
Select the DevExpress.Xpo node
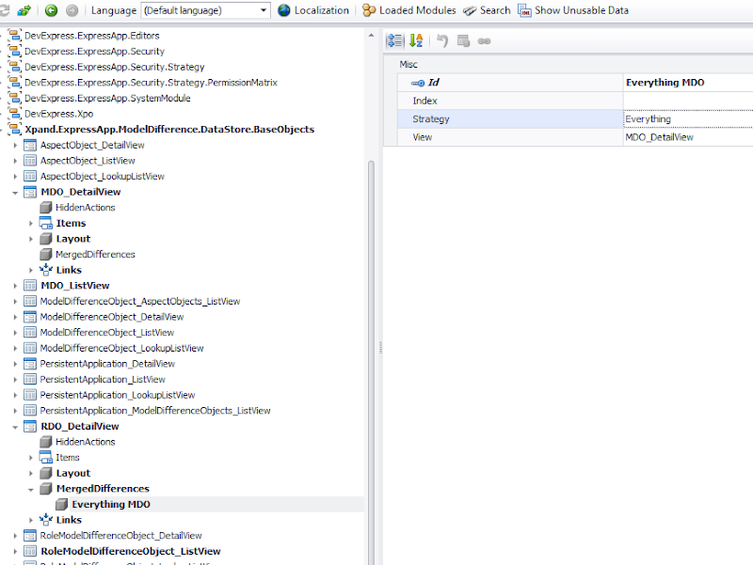click(58, 114)
